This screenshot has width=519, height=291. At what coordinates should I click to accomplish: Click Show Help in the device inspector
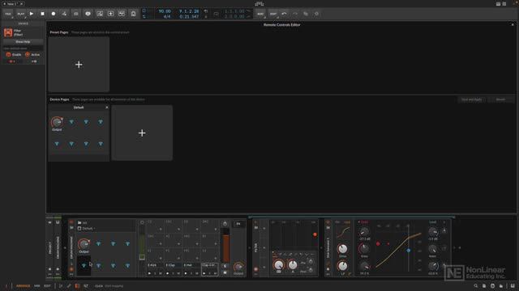point(23,42)
